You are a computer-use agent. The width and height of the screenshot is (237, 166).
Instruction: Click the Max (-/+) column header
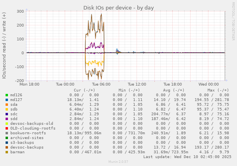tap(218, 90)
